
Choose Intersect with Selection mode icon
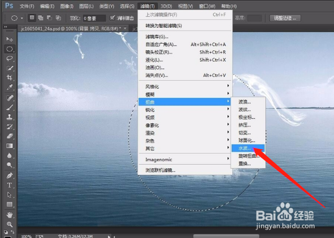[58, 18]
